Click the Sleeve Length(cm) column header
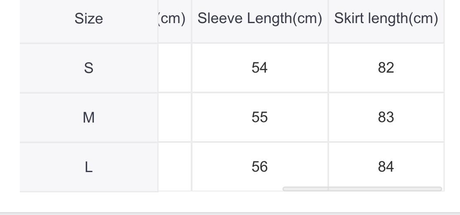Screen dimensions: 460x215 [260, 19]
